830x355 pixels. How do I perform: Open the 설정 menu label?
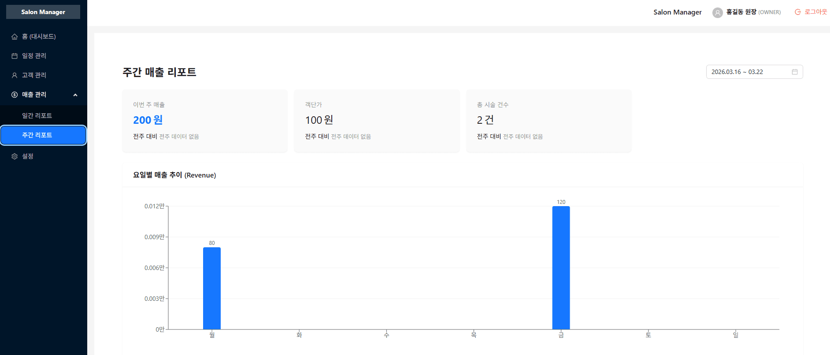(x=28, y=156)
